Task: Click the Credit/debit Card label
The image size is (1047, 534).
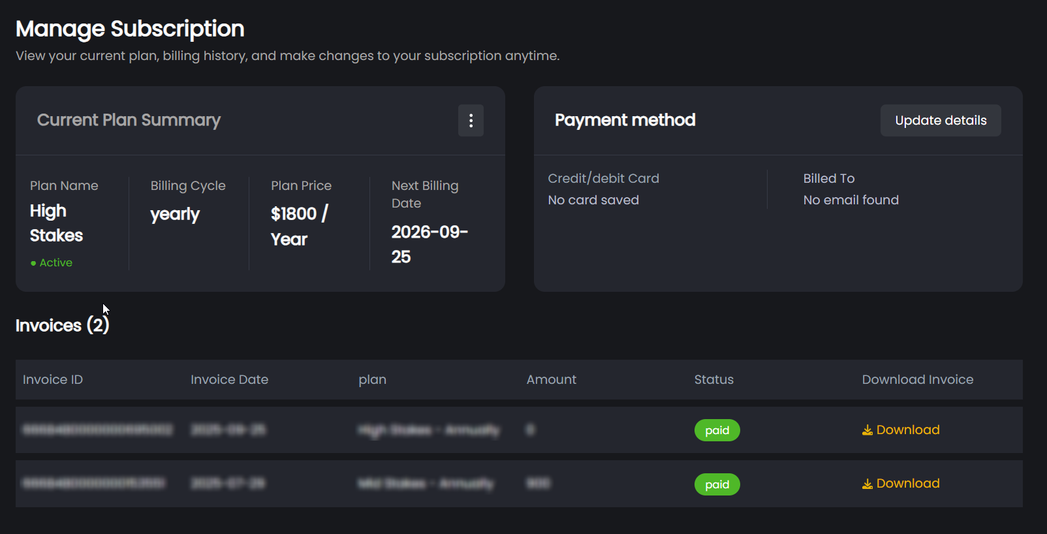Action: click(x=604, y=178)
